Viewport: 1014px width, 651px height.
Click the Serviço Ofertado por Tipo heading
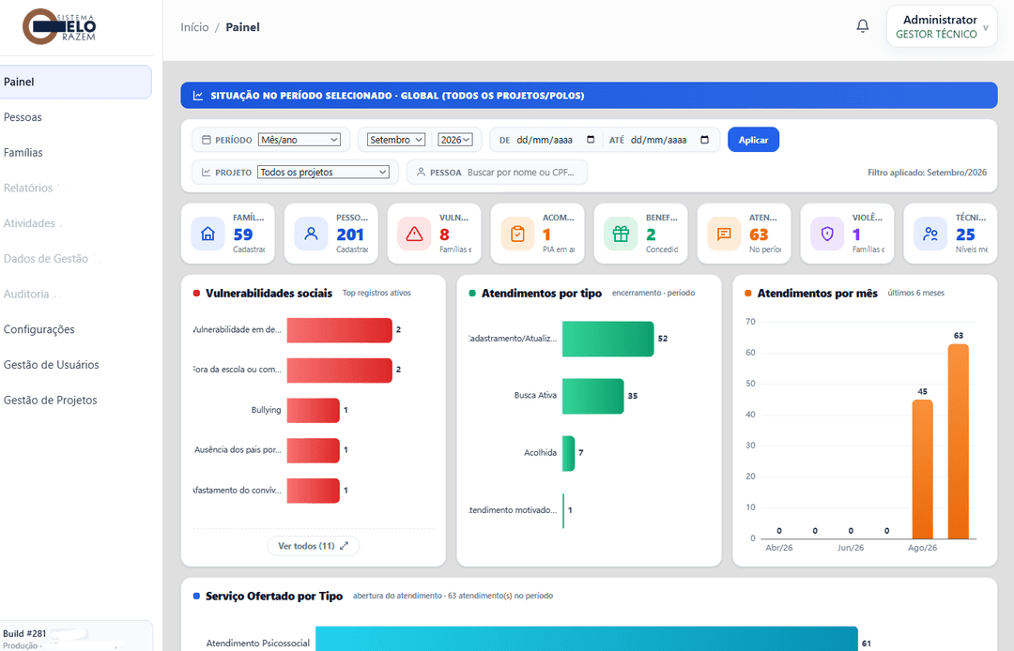274,596
